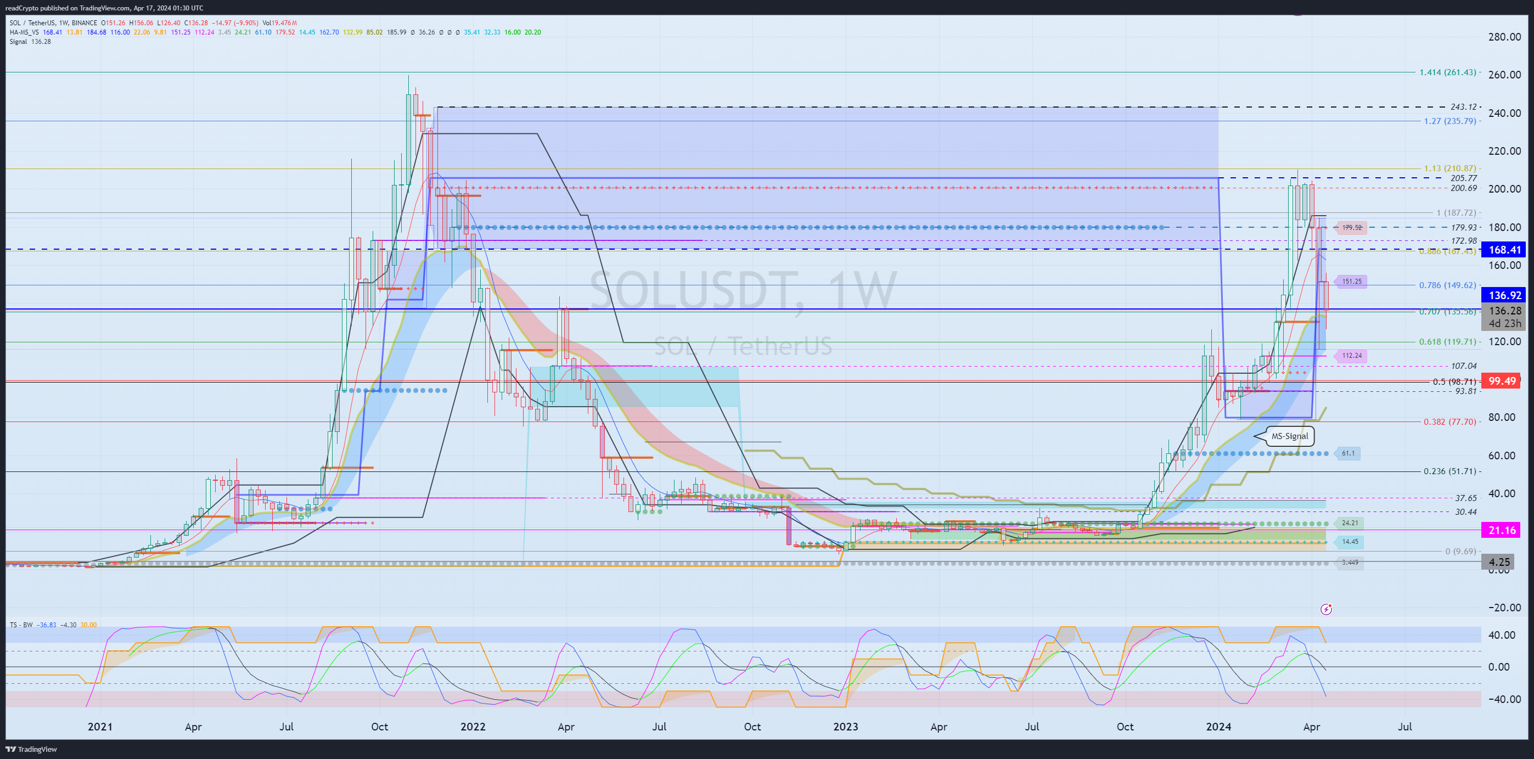Select the Signal indicator legend row
1534x759 pixels.
30,42
